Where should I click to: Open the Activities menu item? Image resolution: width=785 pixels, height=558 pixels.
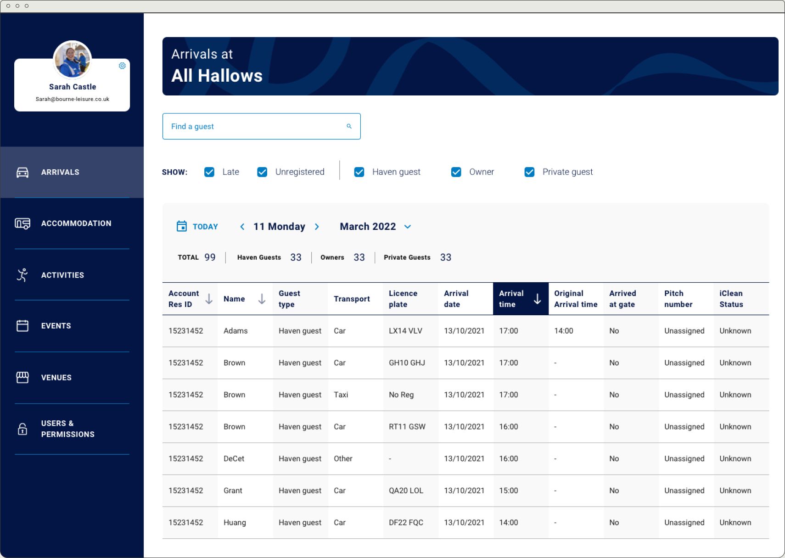point(72,275)
